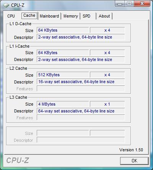
Task: Open the About tab
Action: (104, 16)
